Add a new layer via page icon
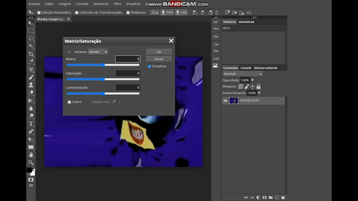358x201 pixels. pyautogui.click(x=277, y=197)
